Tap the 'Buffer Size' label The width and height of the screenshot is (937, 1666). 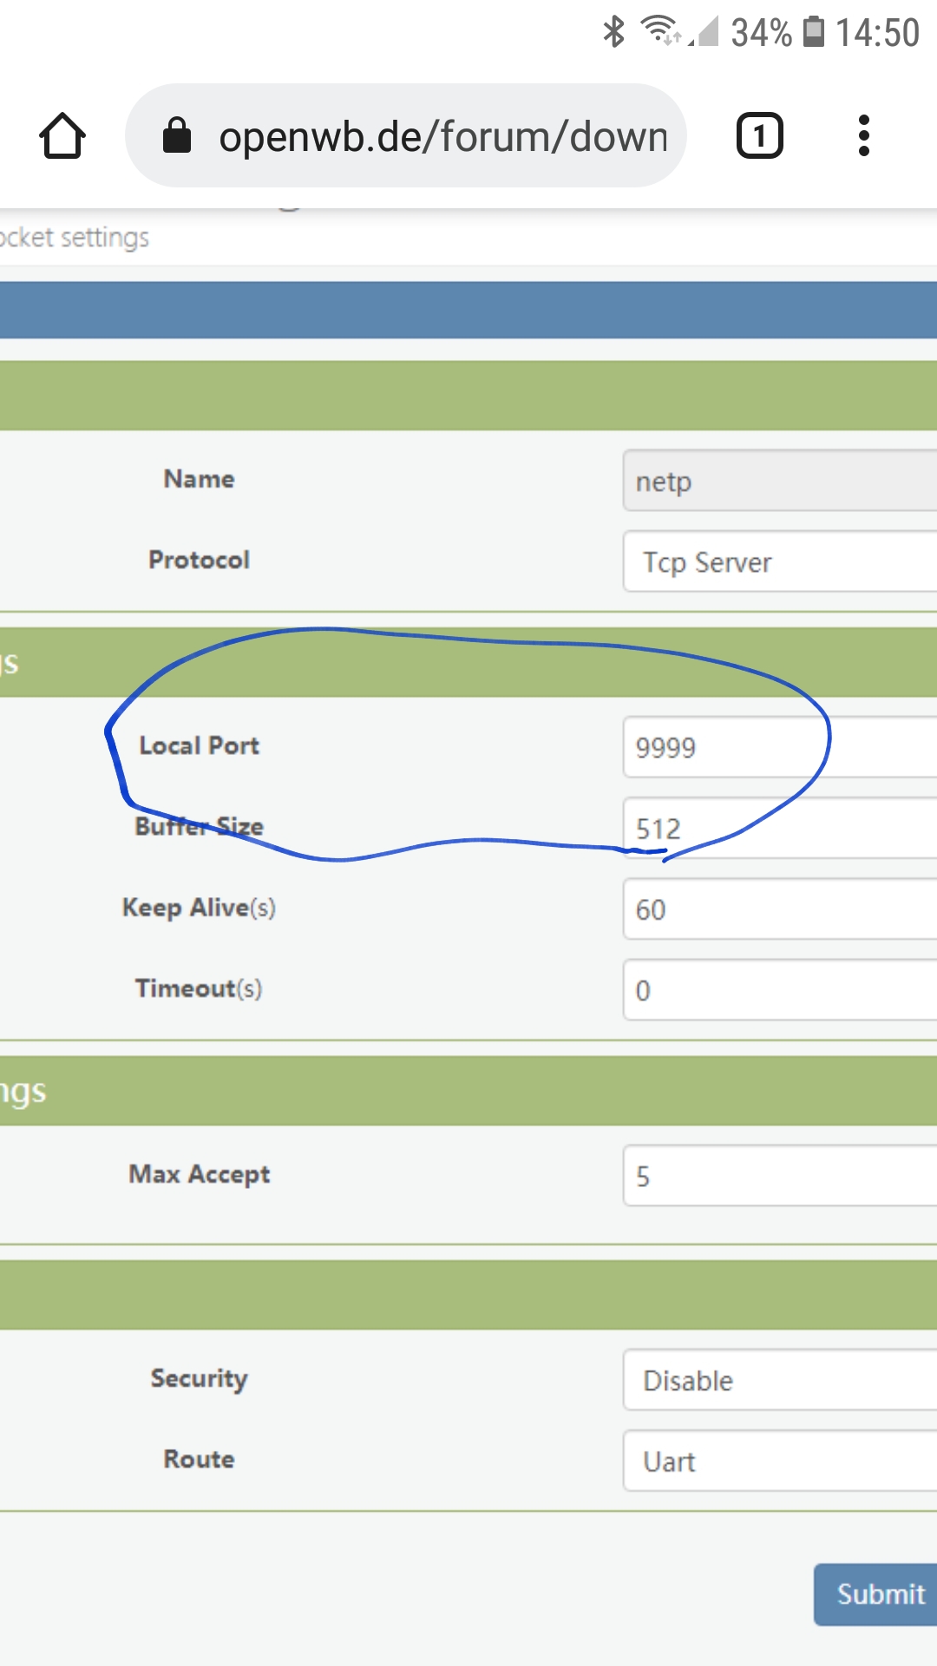pos(200,826)
